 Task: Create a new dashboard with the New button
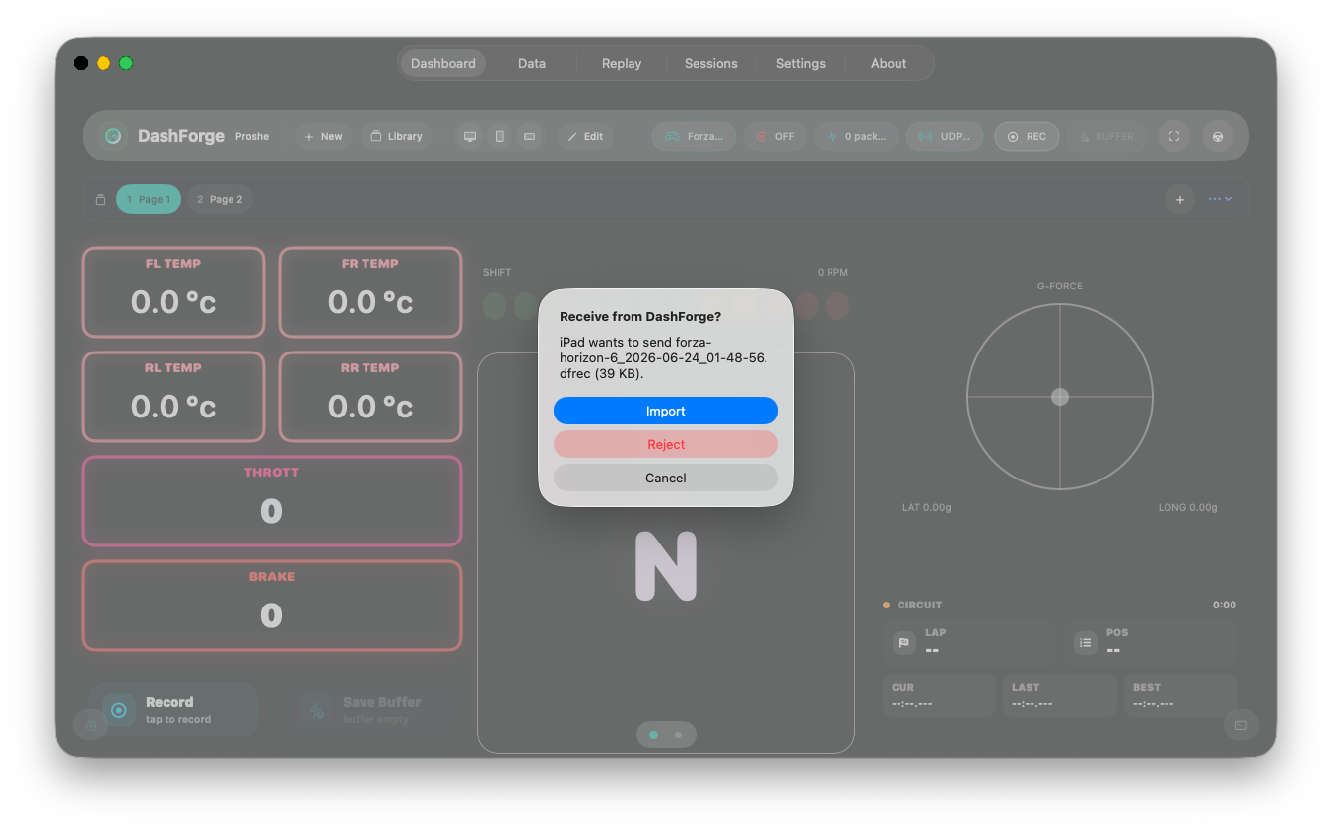click(x=323, y=136)
